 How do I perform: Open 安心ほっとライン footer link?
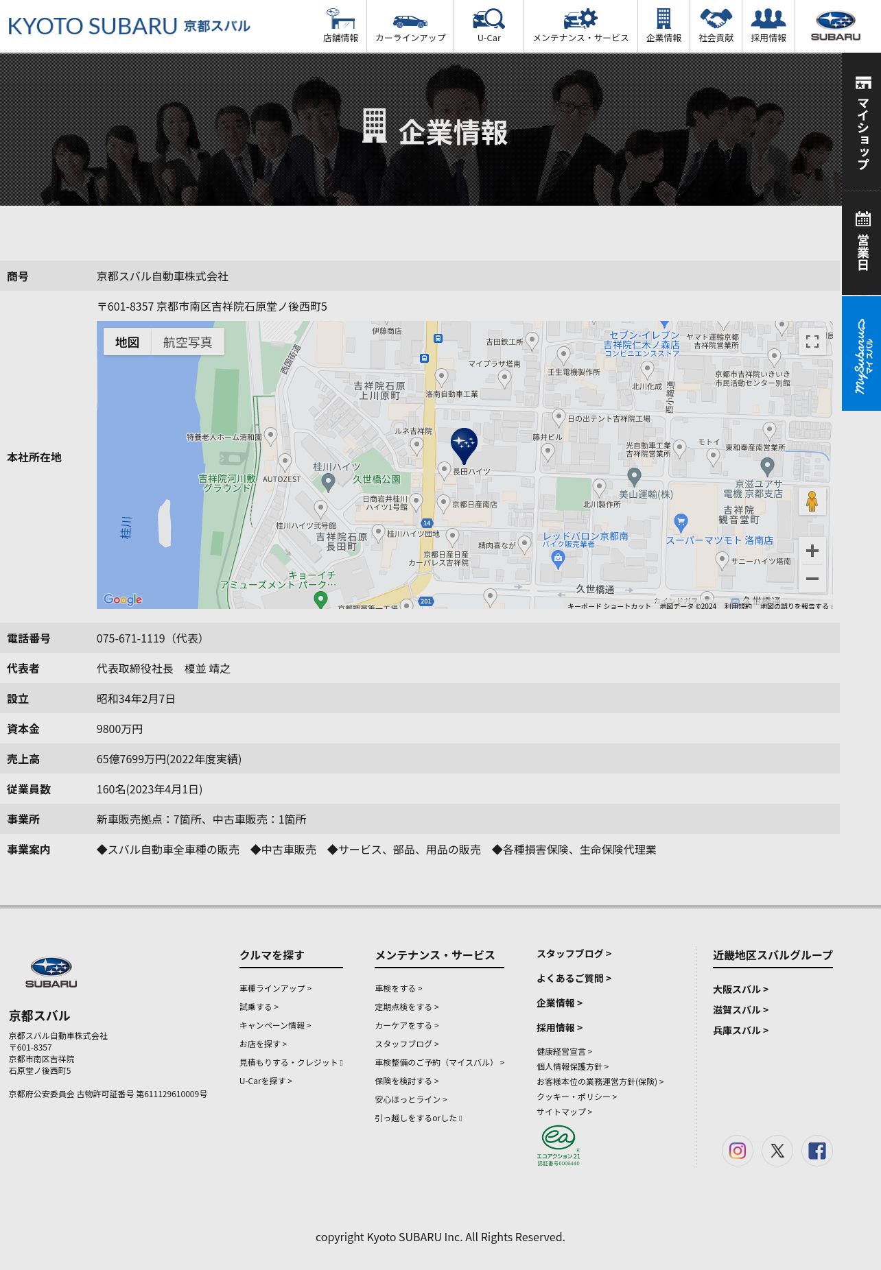pyautogui.click(x=411, y=1099)
